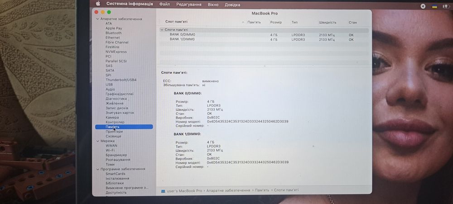
Task: Sort by Слот пам'яті column header
Action: [x=176, y=22]
